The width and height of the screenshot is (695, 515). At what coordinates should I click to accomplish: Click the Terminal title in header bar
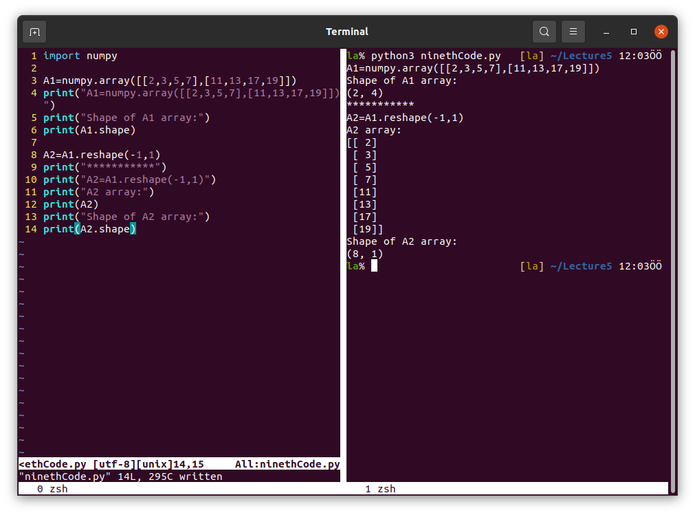tap(347, 32)
